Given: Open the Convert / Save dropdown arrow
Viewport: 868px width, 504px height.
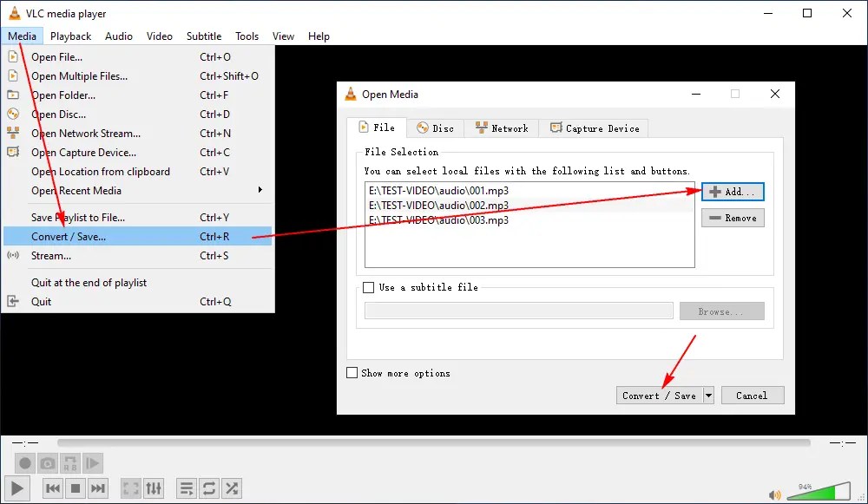Looking at the screenshot, I should [x=708, y=395].
